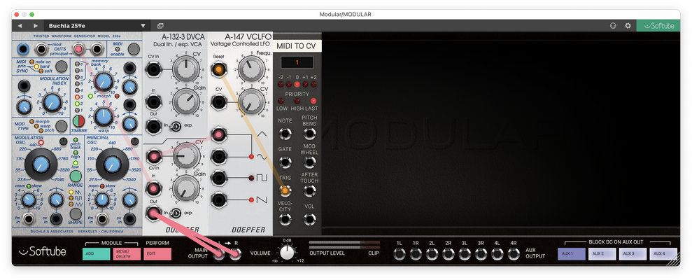Click the PERFORM EDIT button
The width and height of the screenshot is (692, 280).
point(157,254)
